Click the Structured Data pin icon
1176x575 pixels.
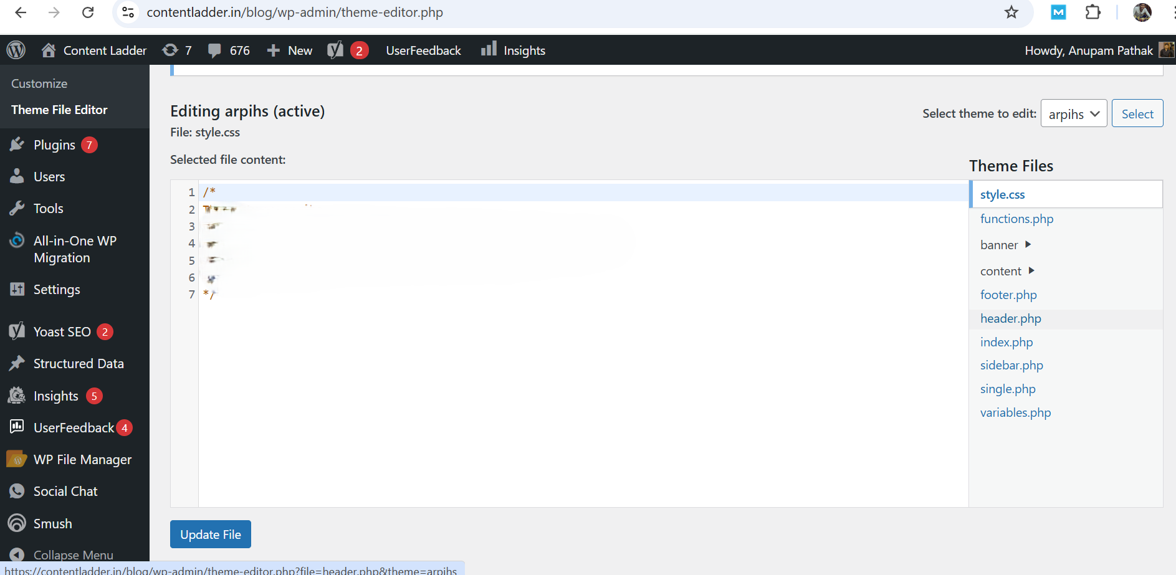17,363
